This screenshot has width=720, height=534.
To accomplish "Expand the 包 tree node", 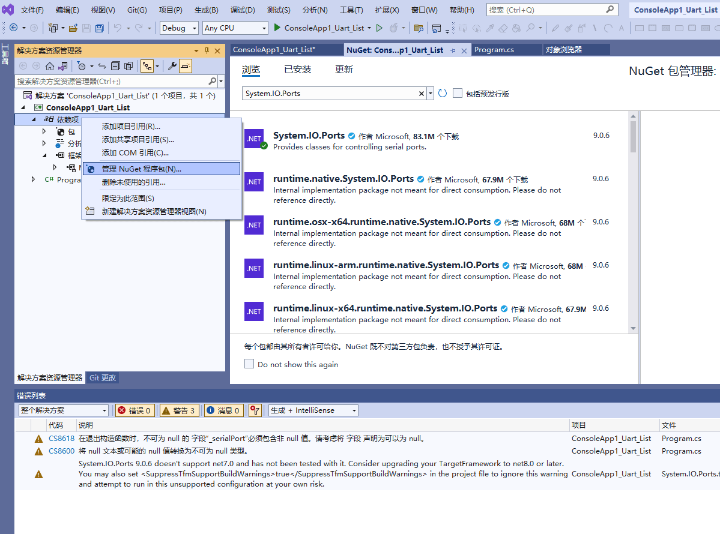I will [44, 131].
